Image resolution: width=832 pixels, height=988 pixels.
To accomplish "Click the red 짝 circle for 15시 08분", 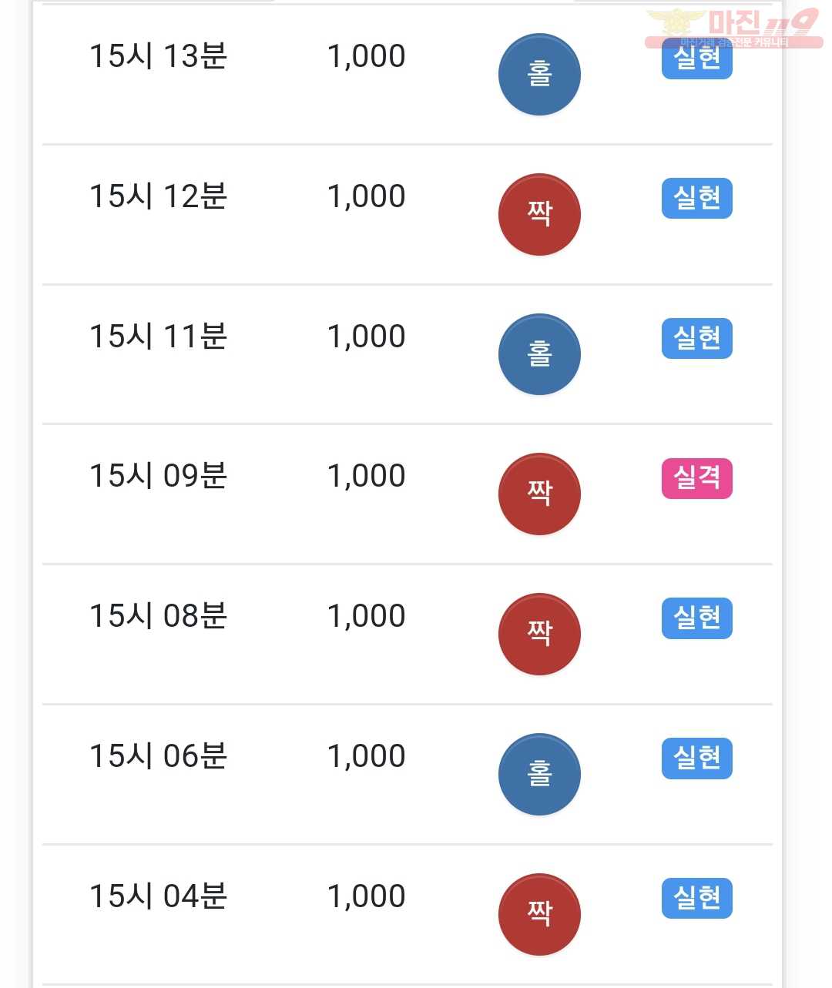I will [539, 634].
